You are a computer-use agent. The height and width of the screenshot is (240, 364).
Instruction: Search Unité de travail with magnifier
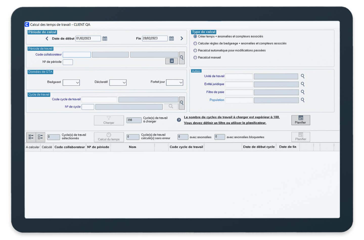tap(302, 76)
